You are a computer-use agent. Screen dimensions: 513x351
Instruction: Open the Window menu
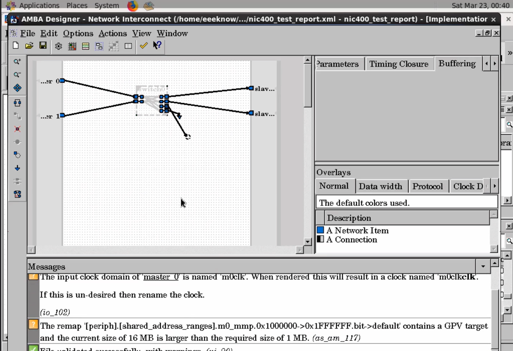click(x=172, y=33)
